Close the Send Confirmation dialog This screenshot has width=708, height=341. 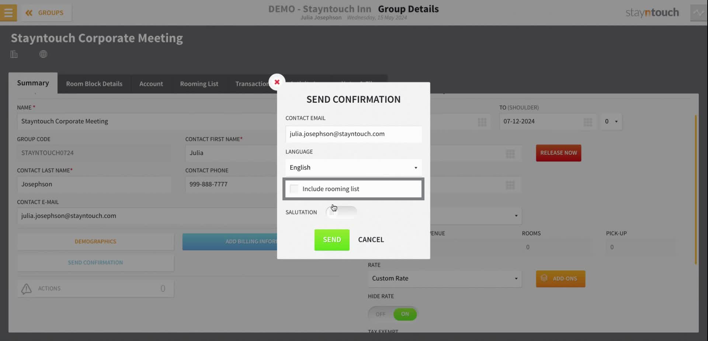277,82
